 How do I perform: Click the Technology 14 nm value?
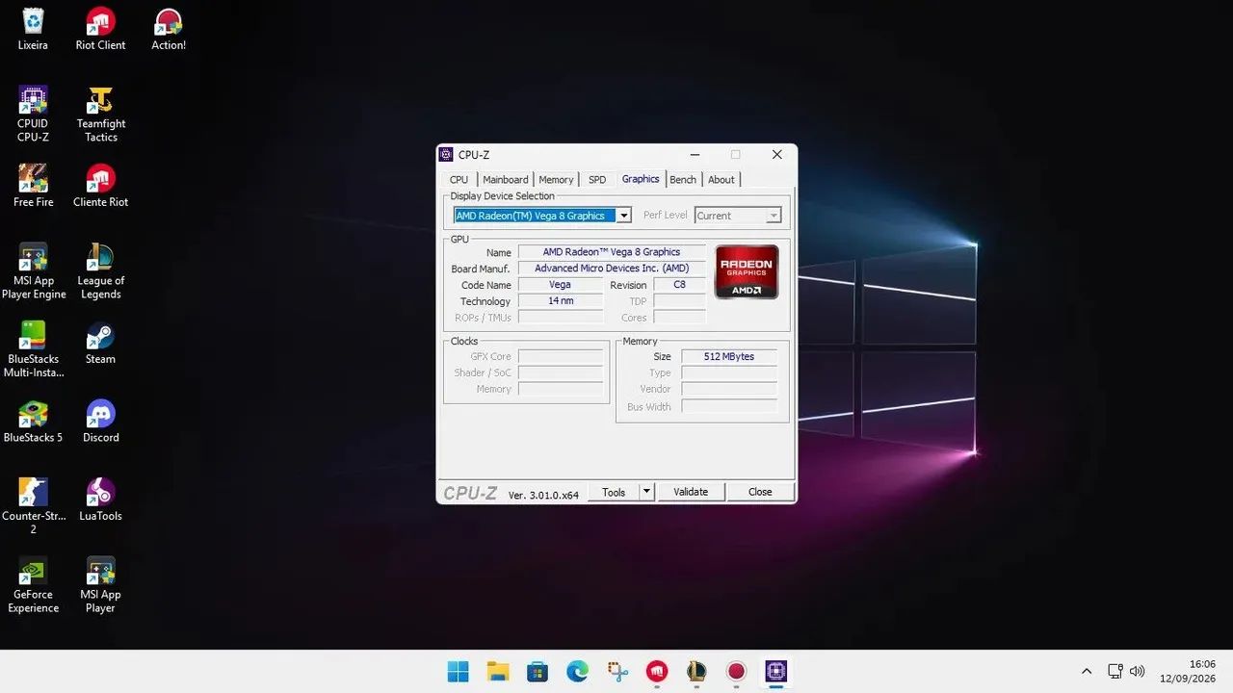(x=561, y=301)
